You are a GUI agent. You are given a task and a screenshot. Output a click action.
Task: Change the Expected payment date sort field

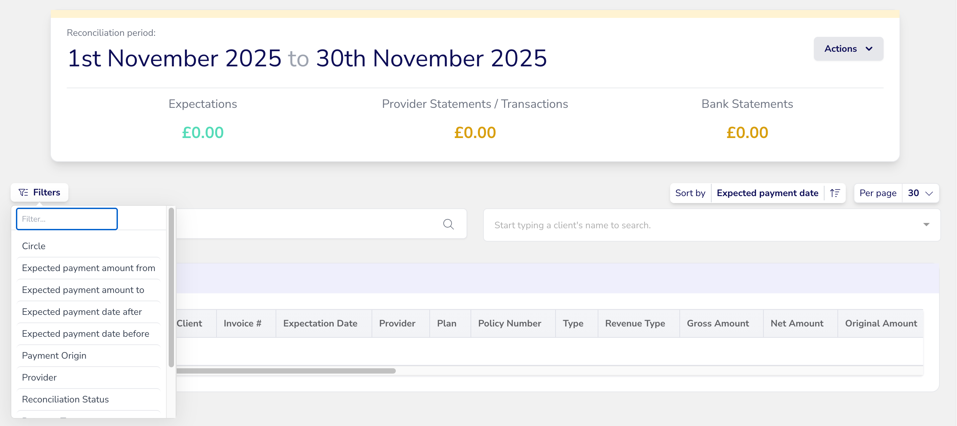click(x=767, y=193)
